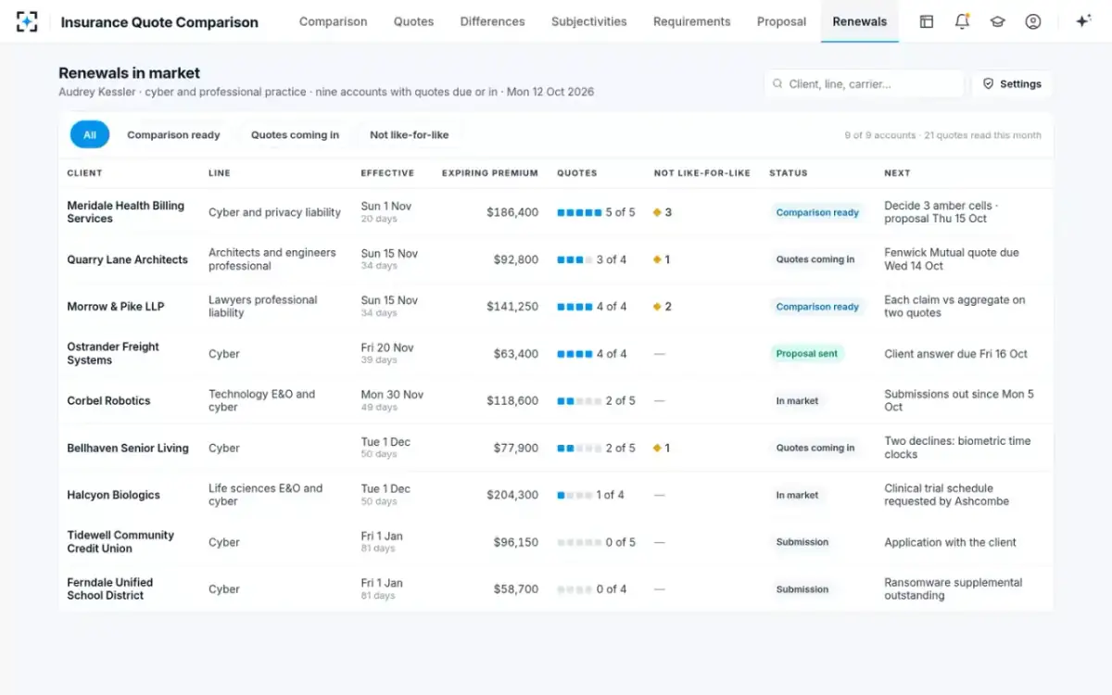The width and height of the screenshot is (1112, 695).
Task: Click Morrow & Pike Comparison ready badge
Action: [817, 307]
